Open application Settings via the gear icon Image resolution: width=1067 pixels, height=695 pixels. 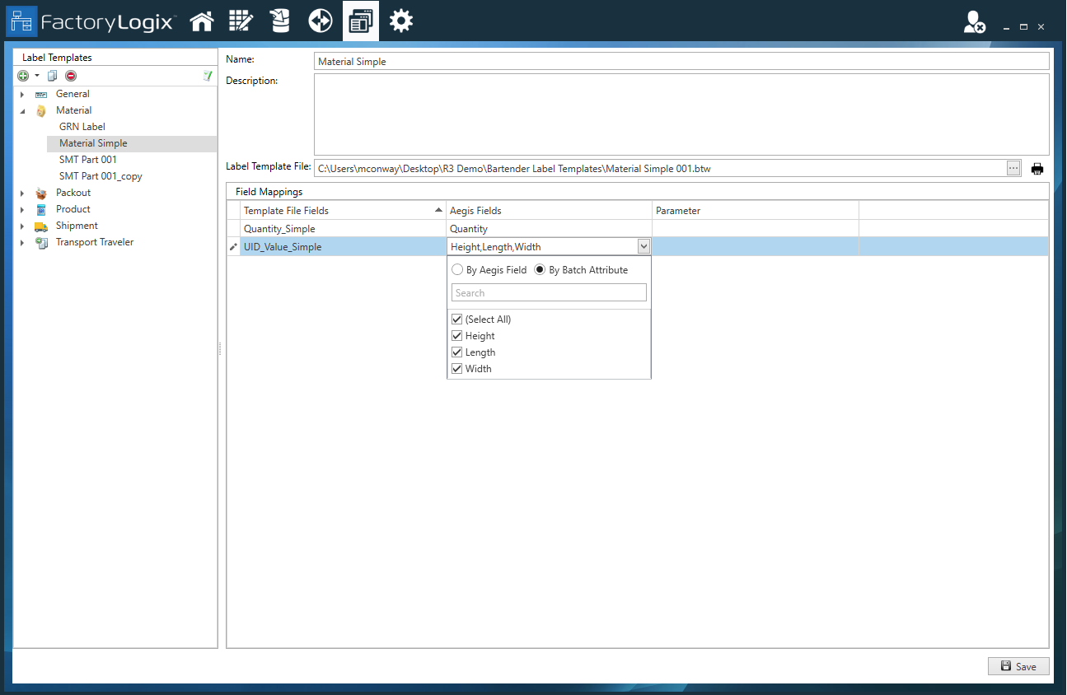pyautogui.click(x=400, y=21)
